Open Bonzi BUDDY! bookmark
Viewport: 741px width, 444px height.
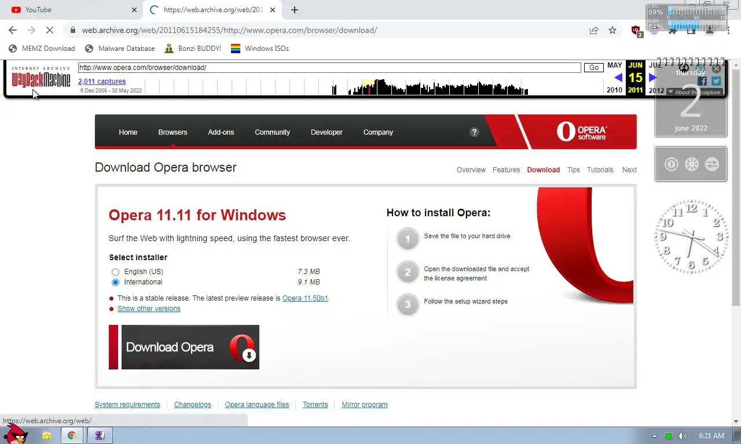[x=193, y=49]
